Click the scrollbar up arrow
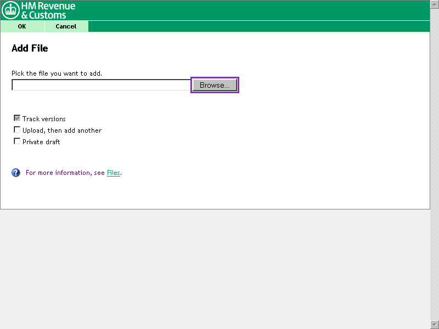439x329 pixels. pyautogui.click(x=435, y=4)
